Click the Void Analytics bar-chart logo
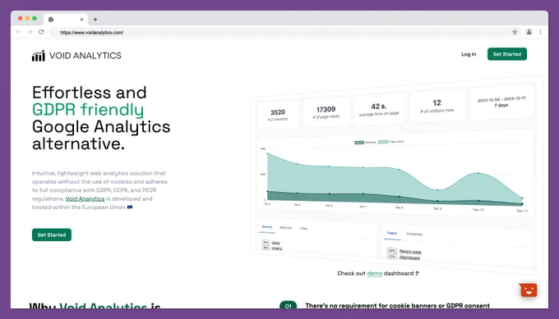The width and height of the screenshot is (559, 319). [x=39, y=56]
